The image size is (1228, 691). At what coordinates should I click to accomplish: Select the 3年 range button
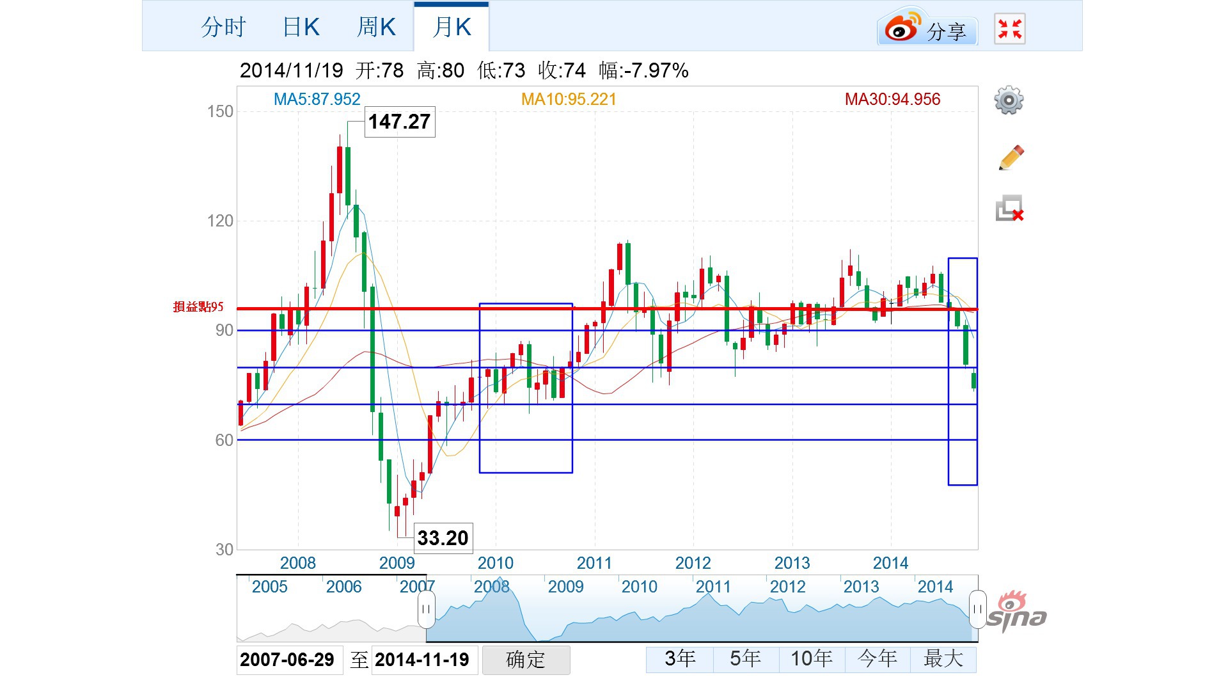(x=679, y=659)
